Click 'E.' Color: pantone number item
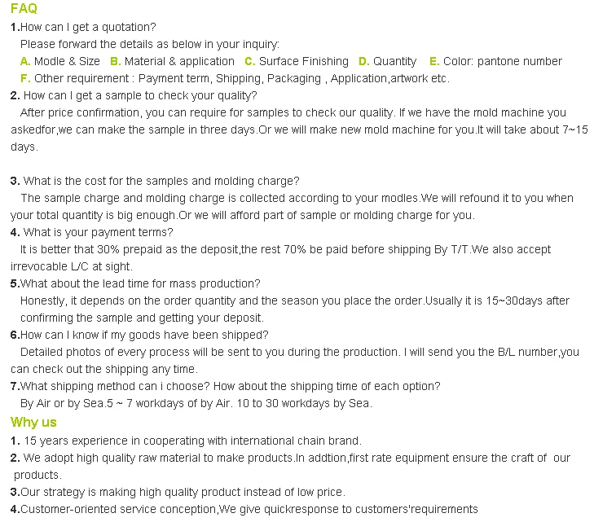This screenshot has width=616, height=522. pyautogui.click(x=495, y=61)
